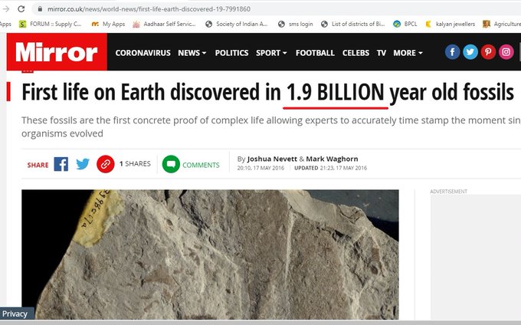521x325 pixels.
Task: Open the kalyan jewellers bookmark
Action: [451, 24]
